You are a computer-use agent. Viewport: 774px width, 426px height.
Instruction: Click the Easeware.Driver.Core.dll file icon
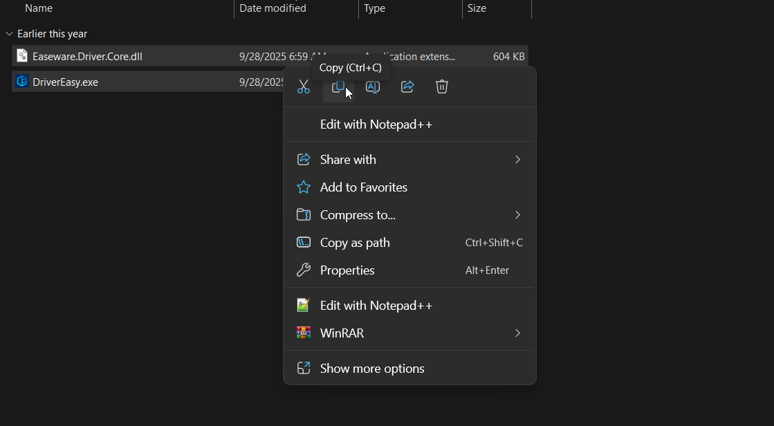[x=21, y=56]
